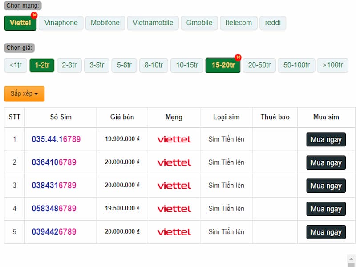This screenshot has width=356, height=267.
Task: Remove the Viettel filter via red X
Action: coord(34,15)
